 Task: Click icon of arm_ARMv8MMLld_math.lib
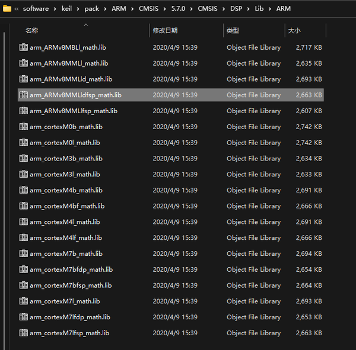(x=23, y=79)
